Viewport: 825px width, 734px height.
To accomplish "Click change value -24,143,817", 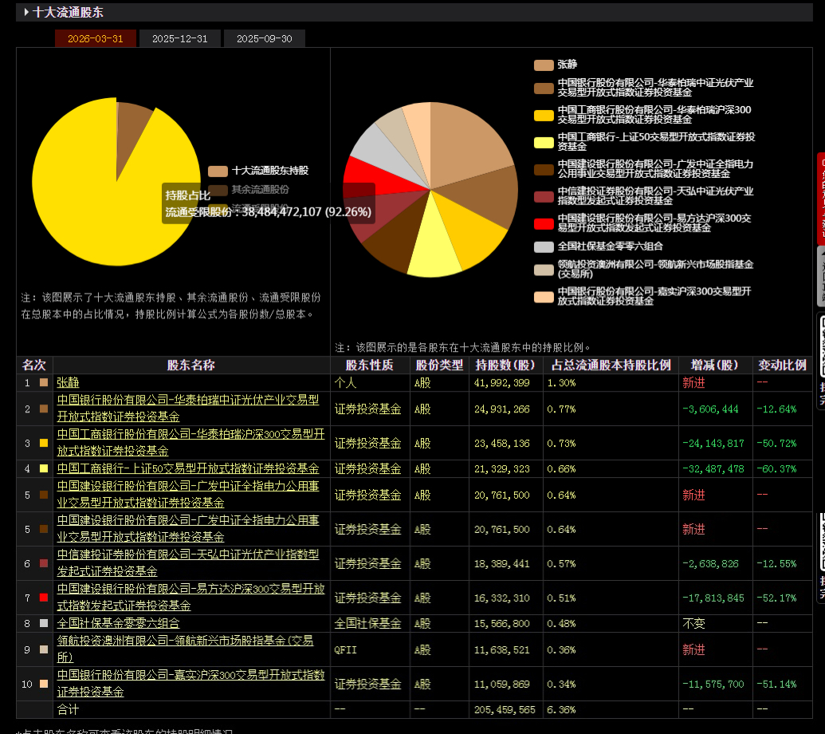I will pos(713,443).
